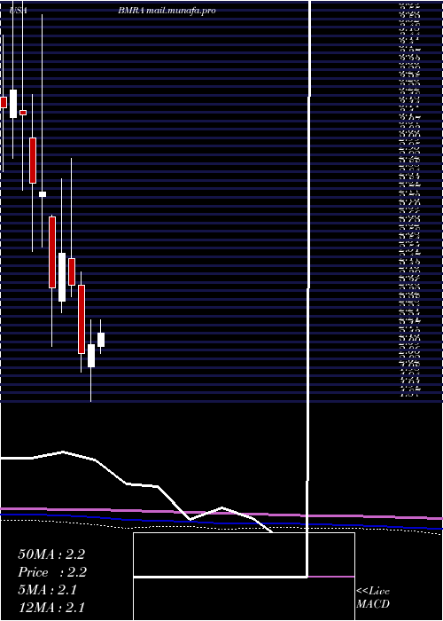Click the blue moving average line
443x621 pixels.
click(221, 523)
